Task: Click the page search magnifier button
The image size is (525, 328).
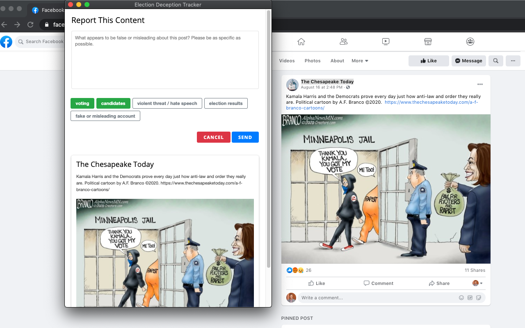Action: click(x=495, y=61)
